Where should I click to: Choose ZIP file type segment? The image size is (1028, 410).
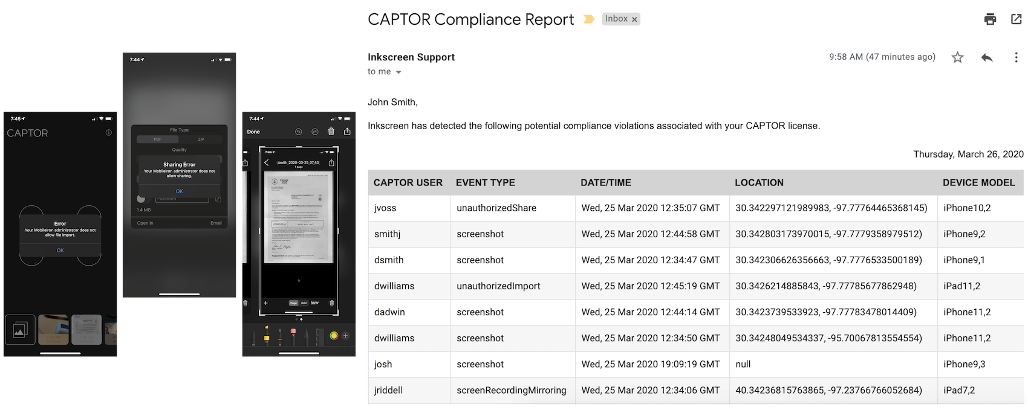(x=201, y=139)
